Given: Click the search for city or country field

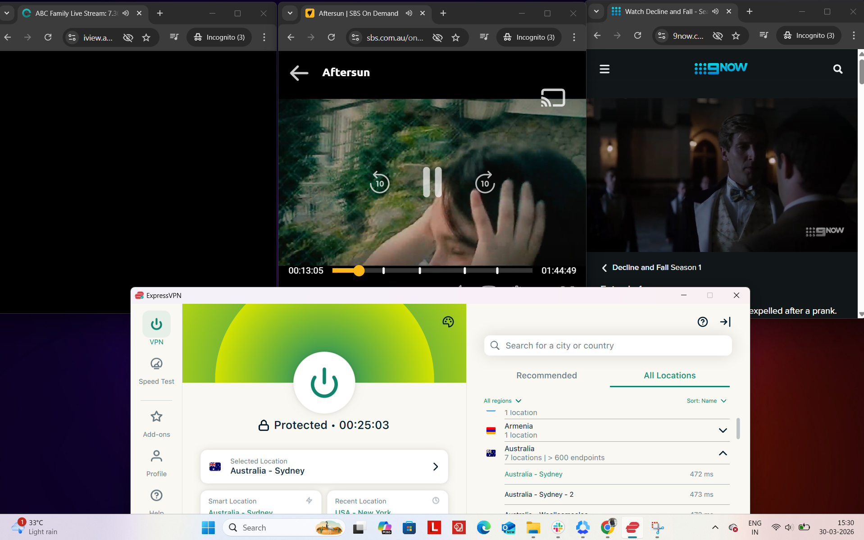Looking at the screenshot, I should tap(608, 345).
